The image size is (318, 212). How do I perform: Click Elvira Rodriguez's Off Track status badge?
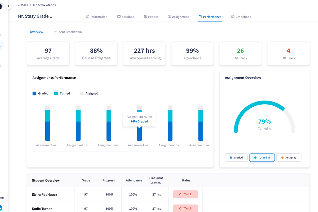click(x=185, y=194)
